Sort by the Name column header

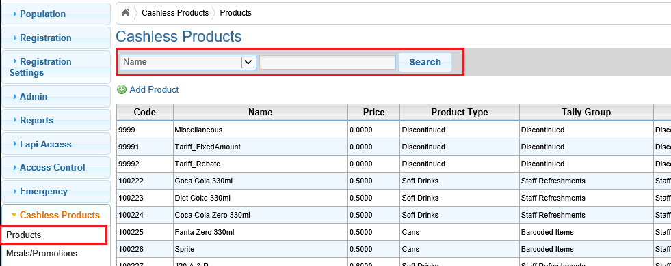point(260,113)
